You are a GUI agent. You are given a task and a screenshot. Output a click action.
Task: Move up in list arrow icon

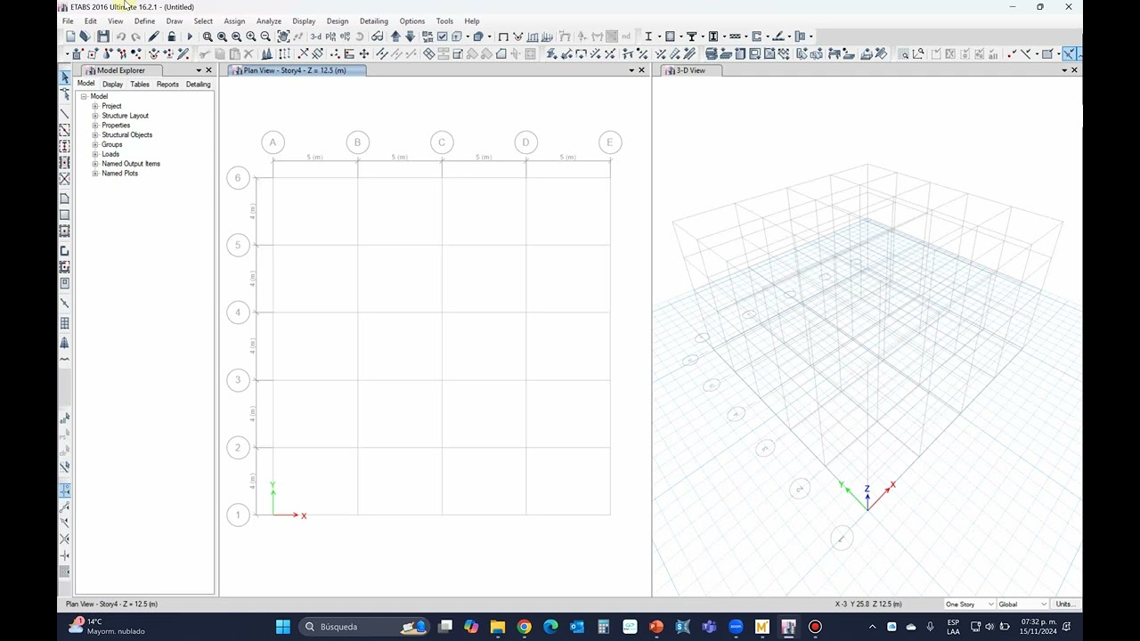395,37
